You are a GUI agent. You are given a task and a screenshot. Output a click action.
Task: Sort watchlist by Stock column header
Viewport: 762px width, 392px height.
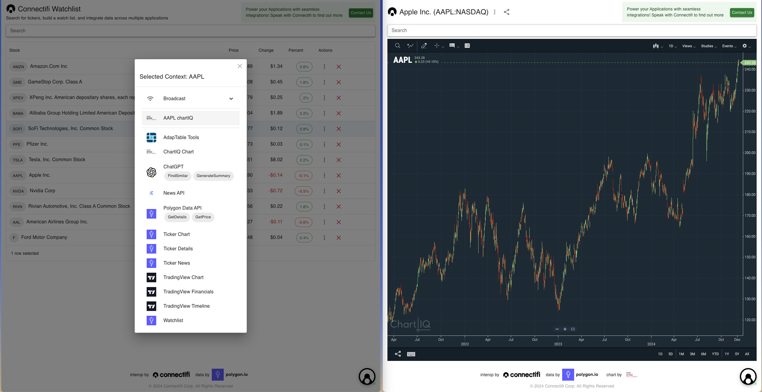coord(15,50)
